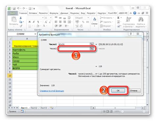Click OK in function arguments dialog
156x121 pixels.
point(118,91)
